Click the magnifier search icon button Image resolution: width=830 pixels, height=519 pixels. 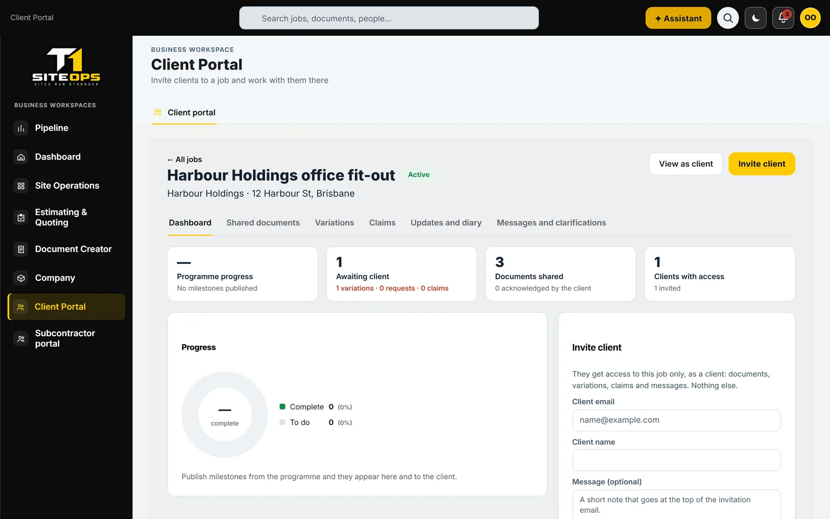point(728,18)
